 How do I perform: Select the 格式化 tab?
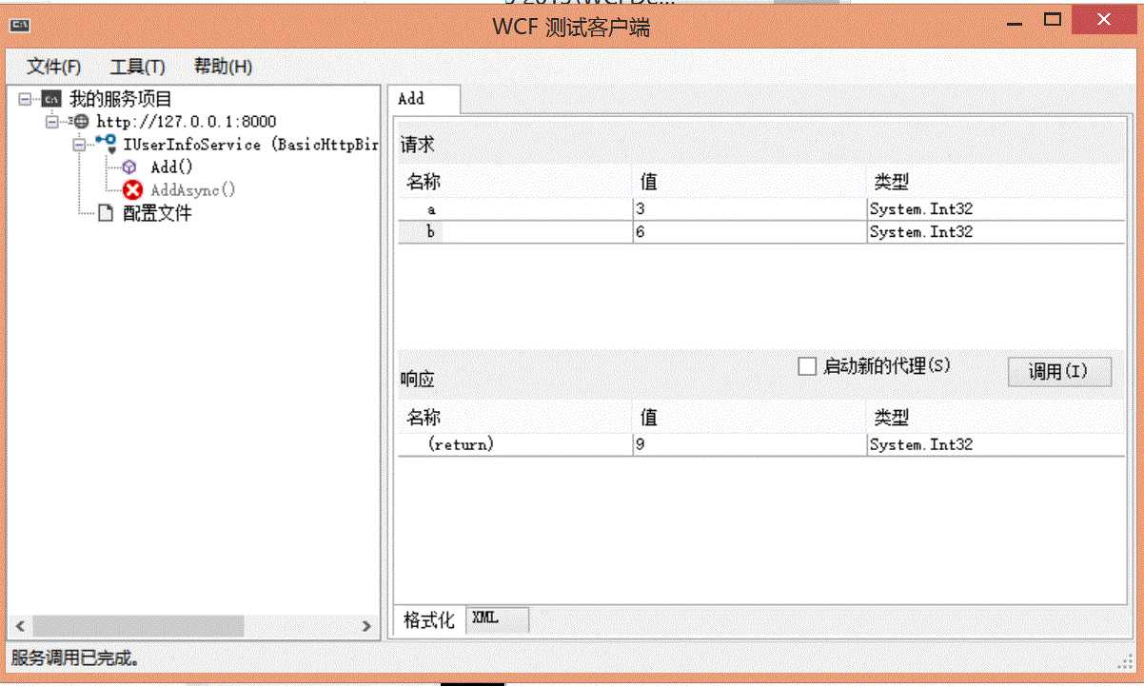(x=426, y=618)
